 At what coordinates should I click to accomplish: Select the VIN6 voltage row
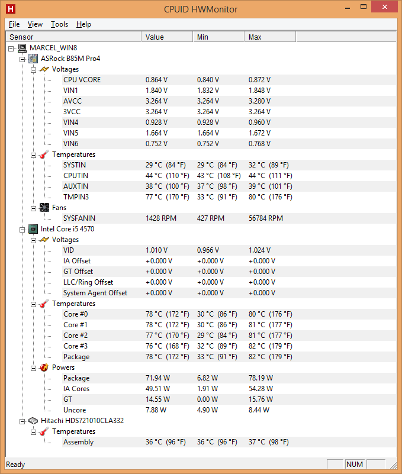229,144
